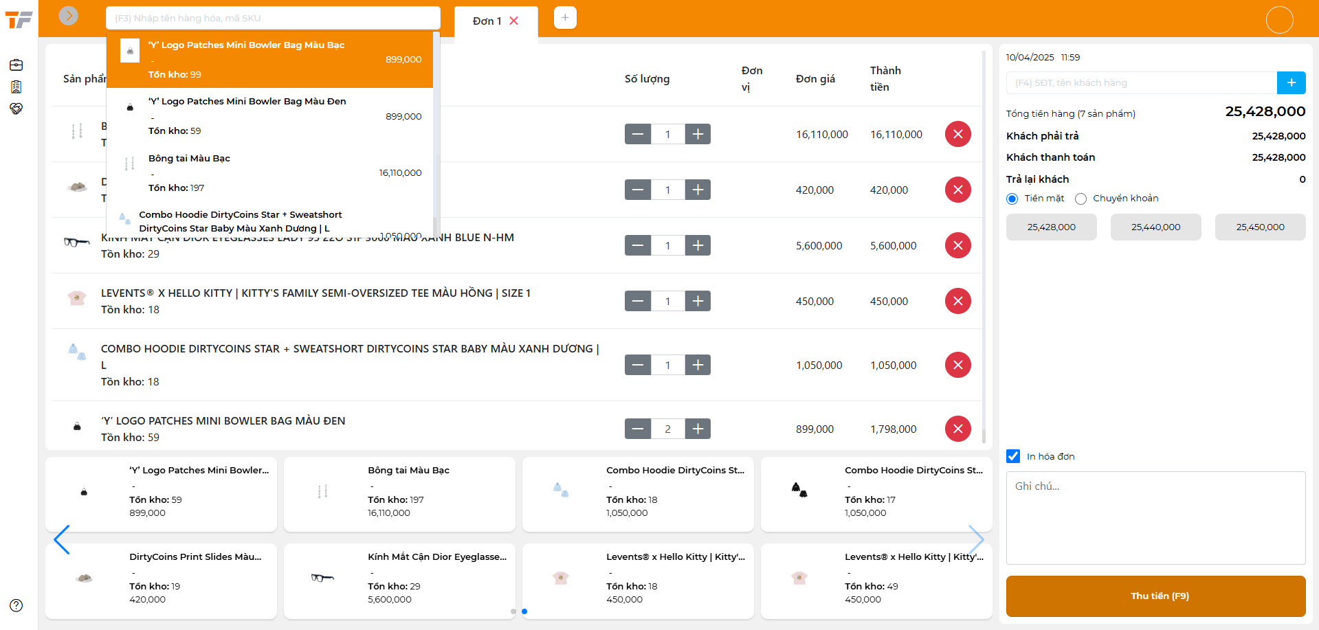Add Bông tai Màu Bạc product card
The image size is (1319, 630).
[x=399, y=494]
